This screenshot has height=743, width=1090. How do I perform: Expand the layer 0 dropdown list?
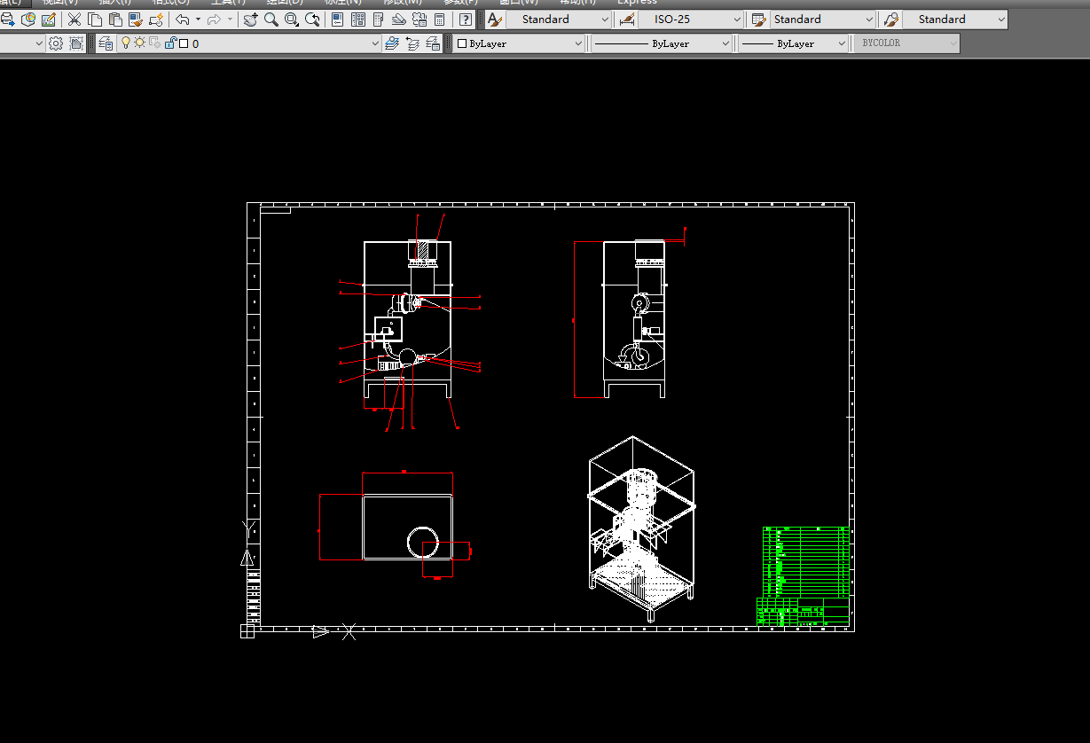tap(374, 43)
